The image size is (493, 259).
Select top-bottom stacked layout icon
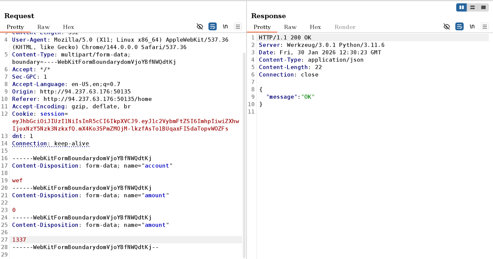pyautogui.click(x=472, y=7)
